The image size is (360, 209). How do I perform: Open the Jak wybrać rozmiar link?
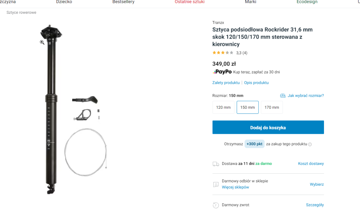tap(306, 96)
